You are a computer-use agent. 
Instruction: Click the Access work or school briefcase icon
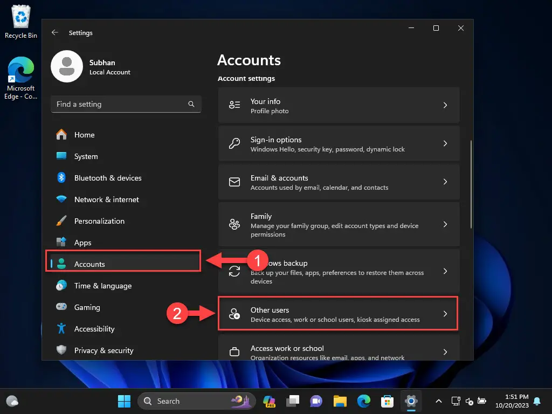coord(234,351)
